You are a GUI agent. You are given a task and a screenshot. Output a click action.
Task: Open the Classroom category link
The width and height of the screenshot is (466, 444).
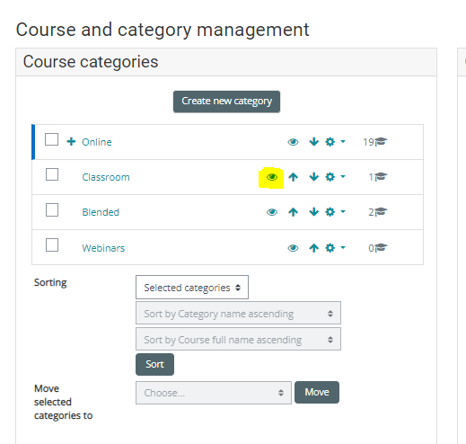(x=106, y=177)
